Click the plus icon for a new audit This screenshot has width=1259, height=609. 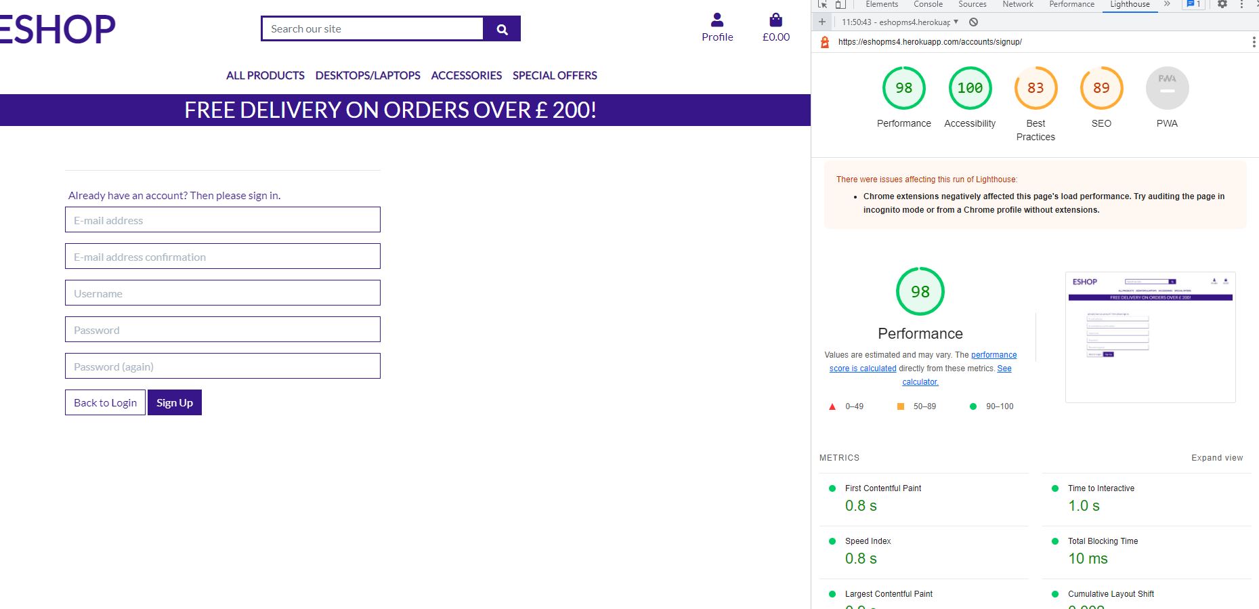[x=822, y=22]
